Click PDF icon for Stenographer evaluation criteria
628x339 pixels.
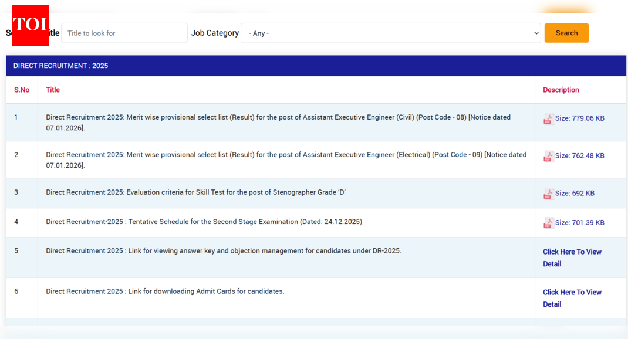[x=548, y=194]
